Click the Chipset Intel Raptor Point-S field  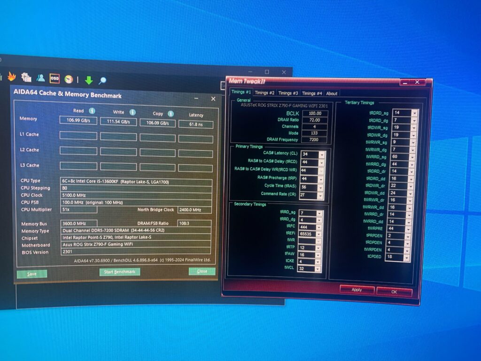click(136, 237)
